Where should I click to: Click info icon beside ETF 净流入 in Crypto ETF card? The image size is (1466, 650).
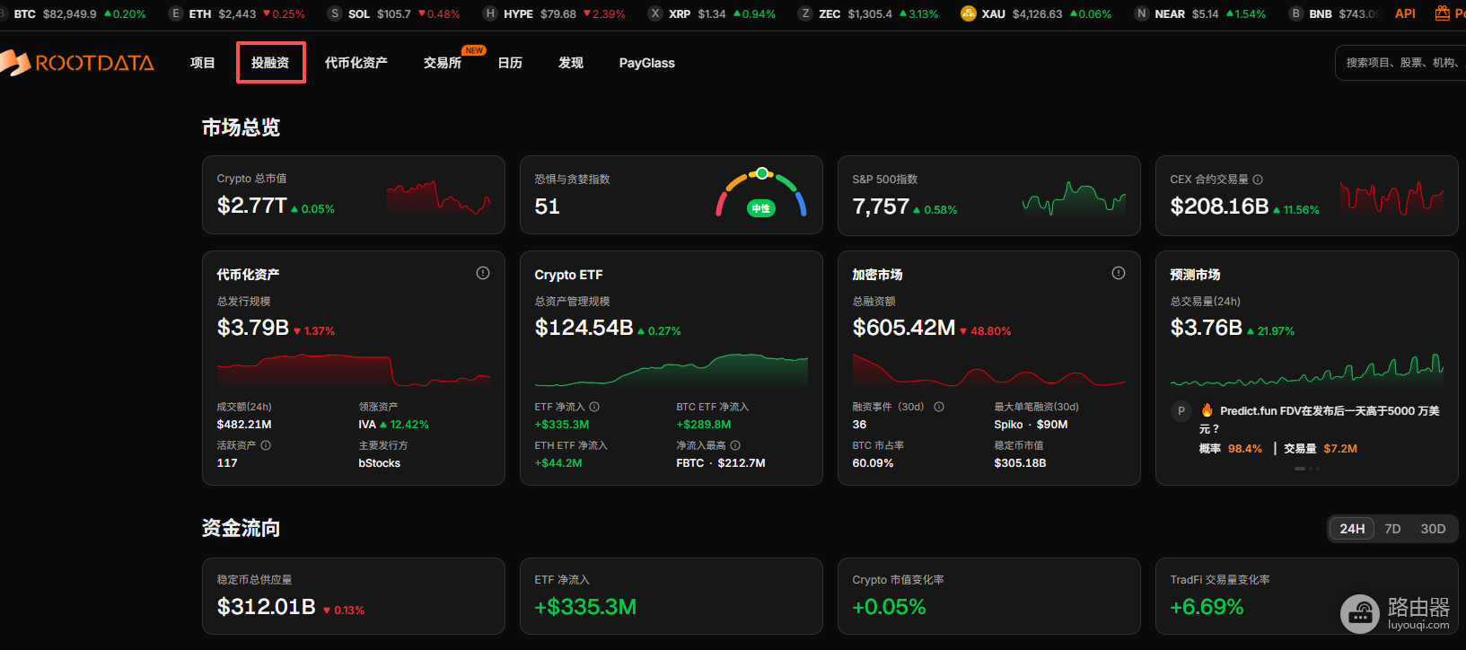point(594,407)
